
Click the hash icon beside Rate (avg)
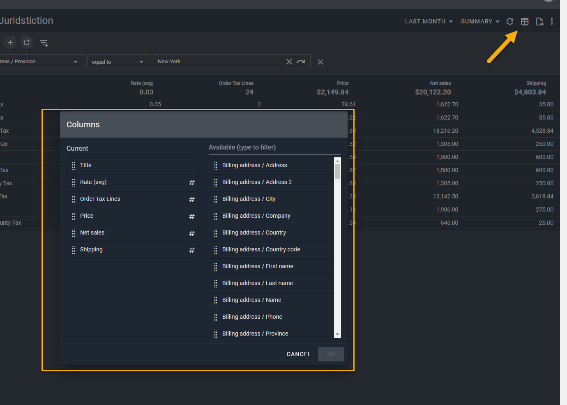(191, 183)
